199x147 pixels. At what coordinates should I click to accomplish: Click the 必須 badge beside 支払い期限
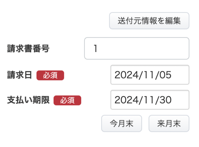(67, 100)
